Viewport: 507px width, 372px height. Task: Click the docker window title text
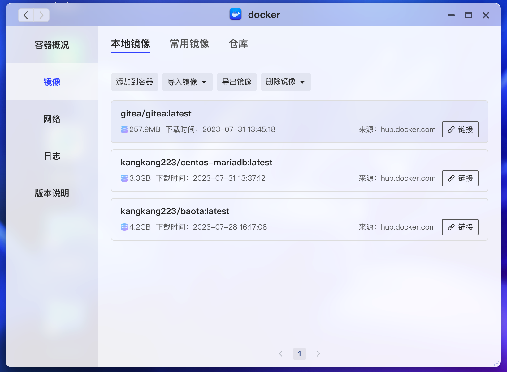point(264,15)
